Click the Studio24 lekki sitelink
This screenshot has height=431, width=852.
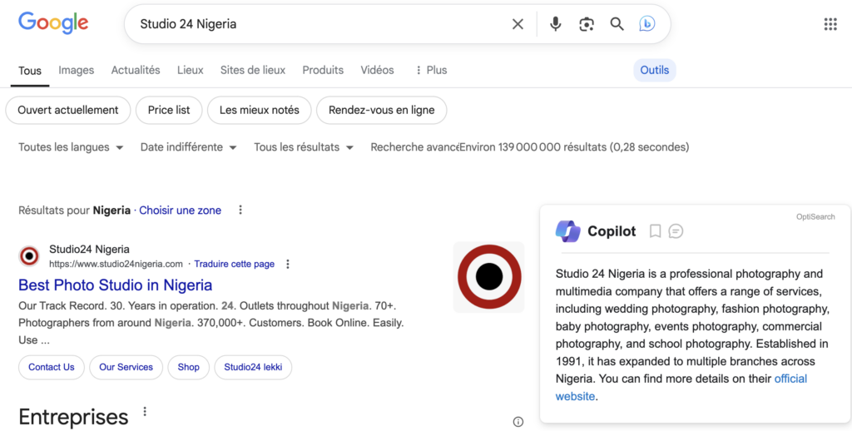(x=253, y=368)
